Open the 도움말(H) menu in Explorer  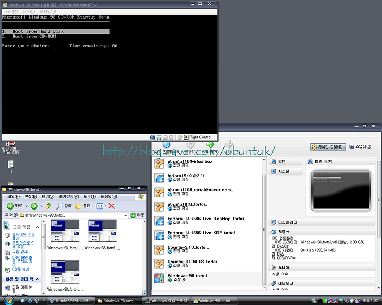tap(109, 197)
